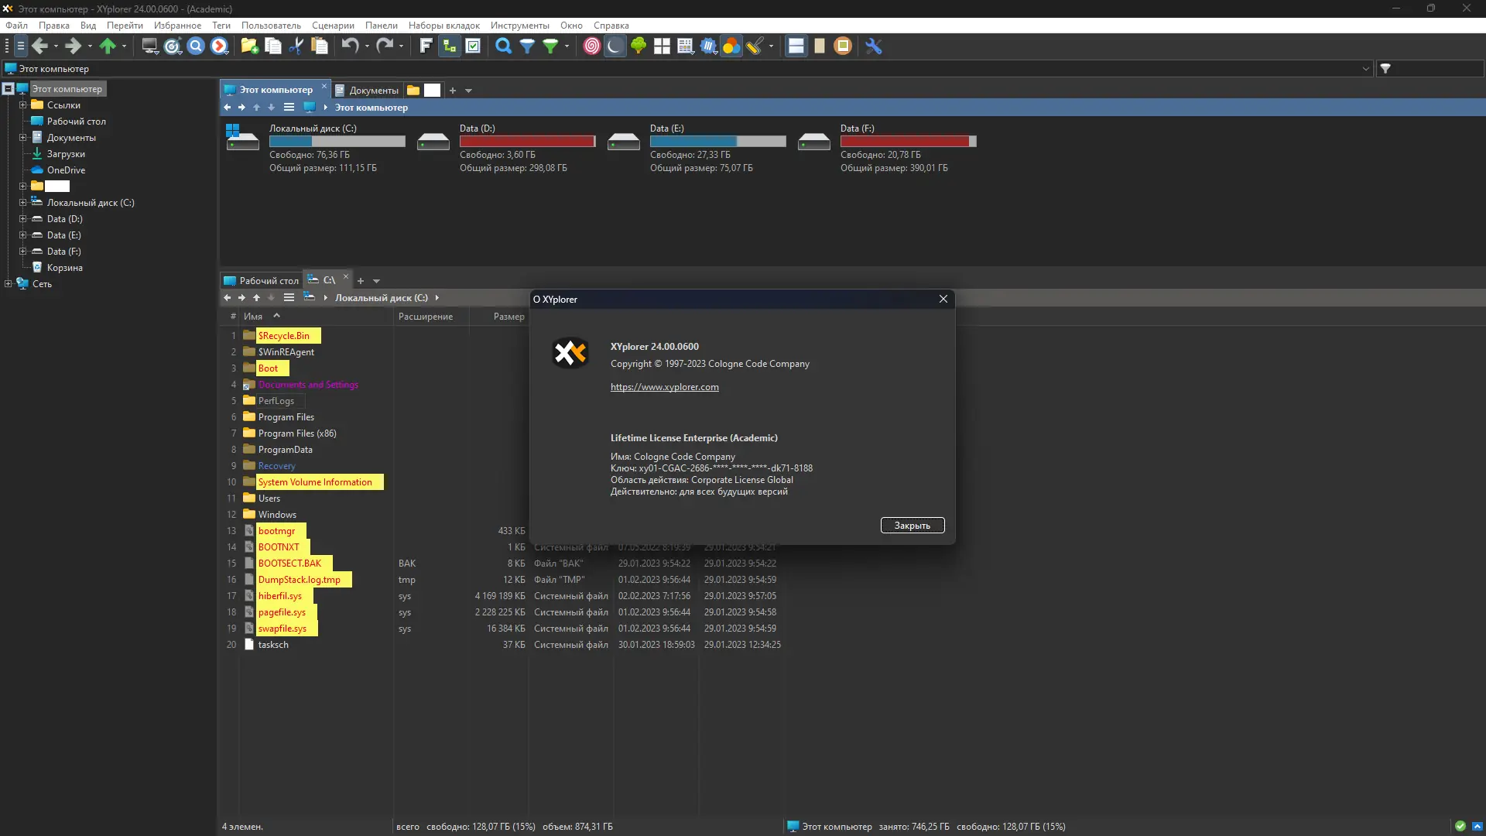Expand the Data (D:) tree node
This screenshot has width=1486, height=836.
22,219
